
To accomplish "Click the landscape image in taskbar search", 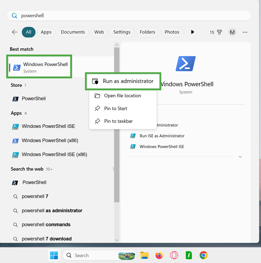I will pos(126,256).
